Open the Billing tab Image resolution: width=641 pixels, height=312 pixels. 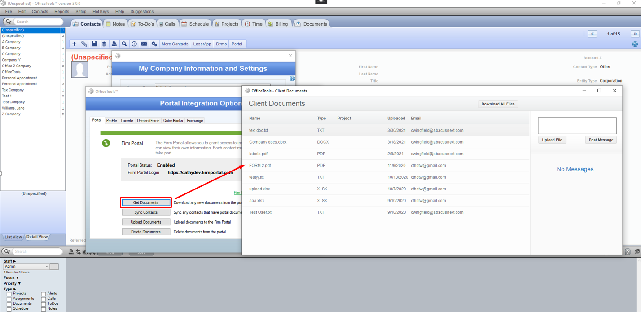(x=278, y=24)
